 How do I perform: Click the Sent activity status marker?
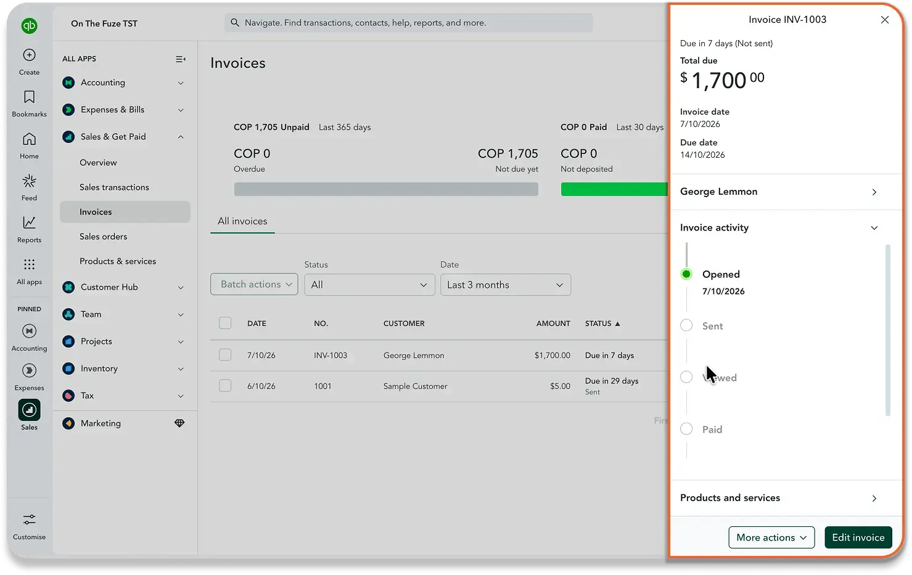click(x=686, y=325)
